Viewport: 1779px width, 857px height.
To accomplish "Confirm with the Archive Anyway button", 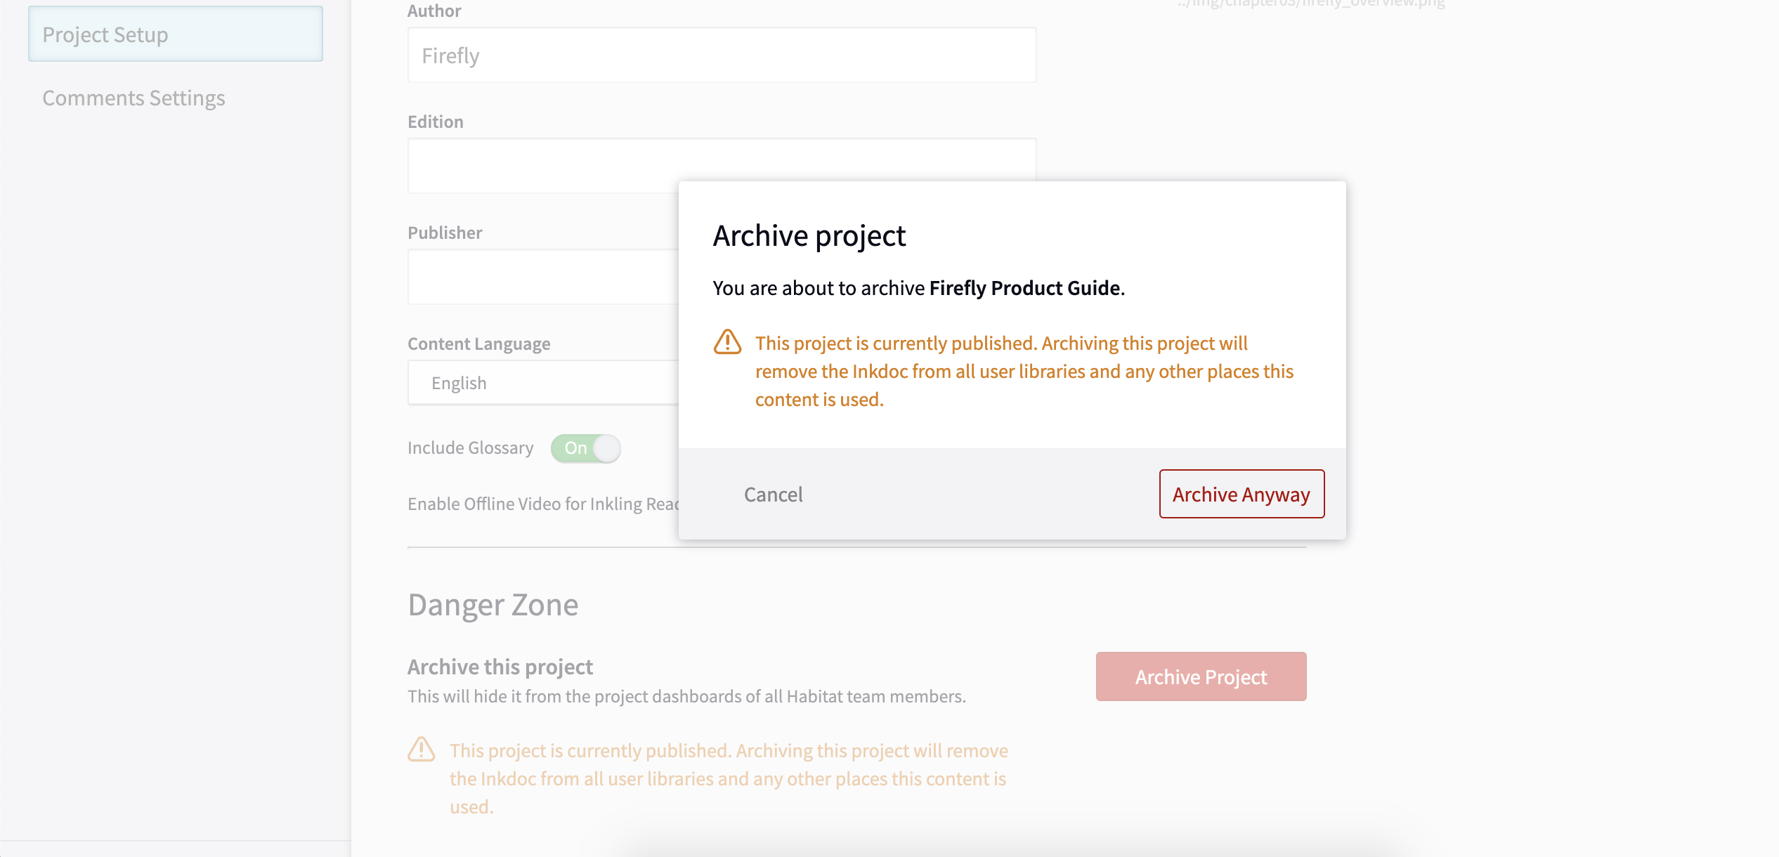I will coord(1242,494).
